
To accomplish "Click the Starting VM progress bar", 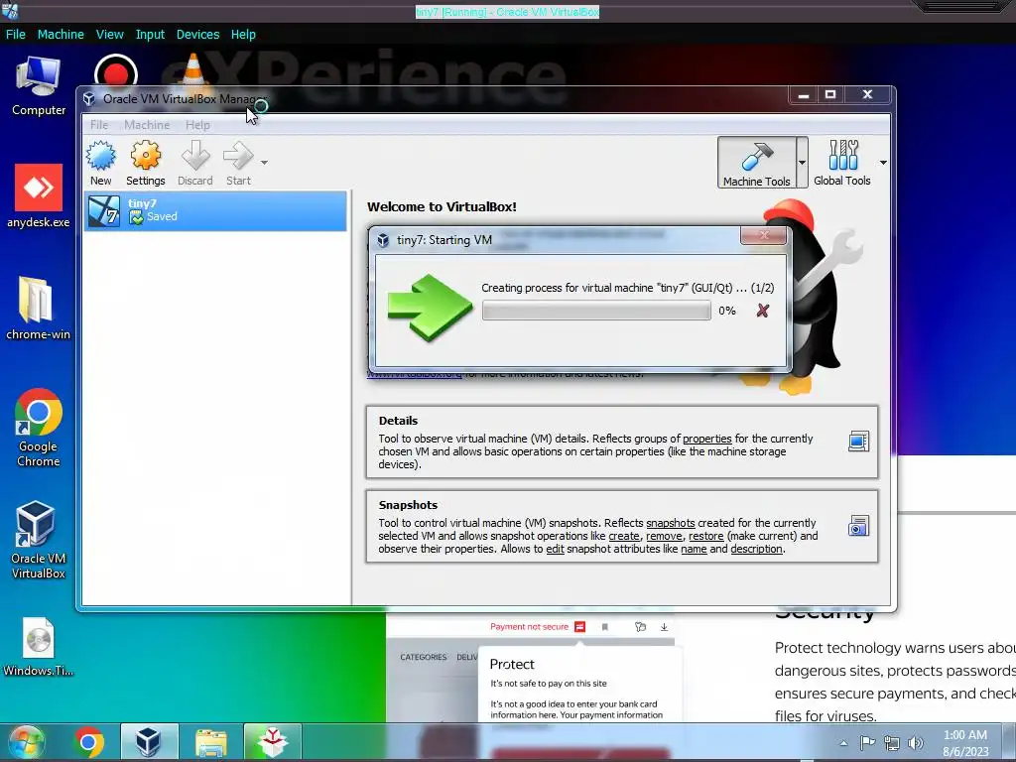I will click(x=596, y=311).
